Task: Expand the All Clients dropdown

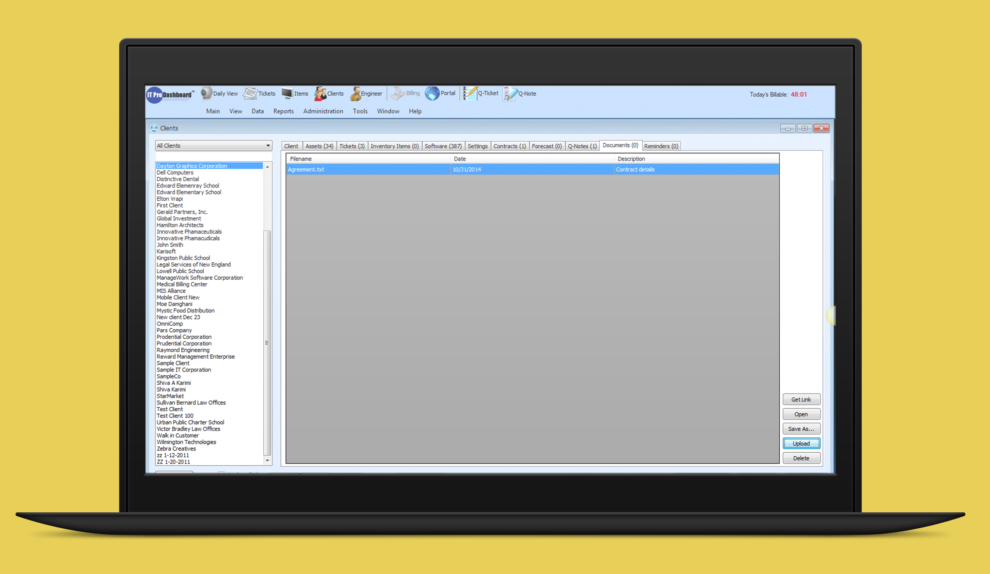Action: 268,145
